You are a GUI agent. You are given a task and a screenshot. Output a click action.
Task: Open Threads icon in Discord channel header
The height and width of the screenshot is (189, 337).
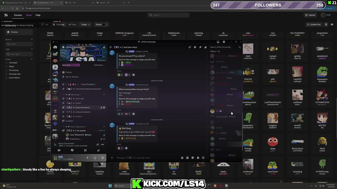[190, 47]
